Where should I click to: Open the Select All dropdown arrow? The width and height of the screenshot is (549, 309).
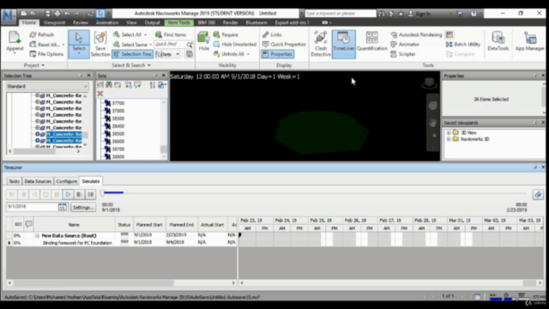[x=145, y=34]
